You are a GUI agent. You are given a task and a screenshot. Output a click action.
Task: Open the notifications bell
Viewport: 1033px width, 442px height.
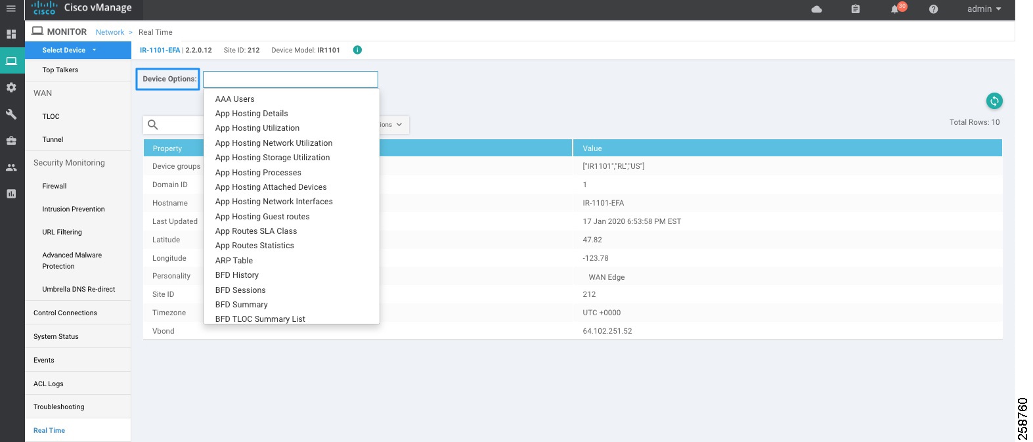pyautogui.click(x=894, y=9)
